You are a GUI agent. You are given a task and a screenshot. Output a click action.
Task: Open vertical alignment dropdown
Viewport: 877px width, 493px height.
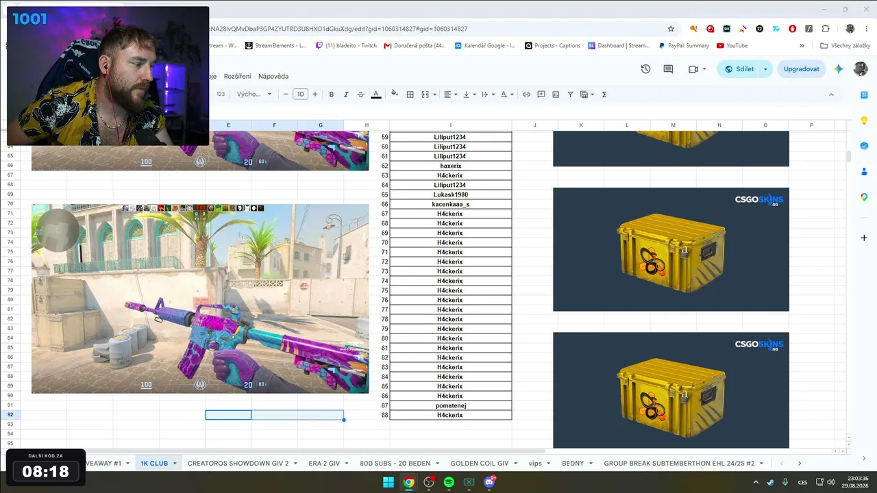[x=469, y=94]
